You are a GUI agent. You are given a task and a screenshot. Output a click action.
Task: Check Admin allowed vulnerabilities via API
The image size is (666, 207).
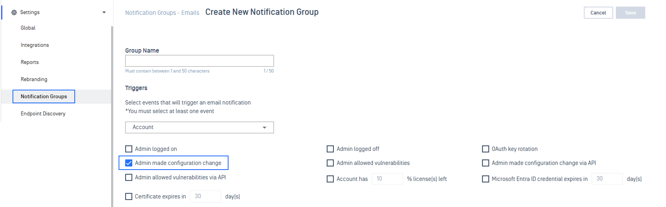click(x=129, y=177)
